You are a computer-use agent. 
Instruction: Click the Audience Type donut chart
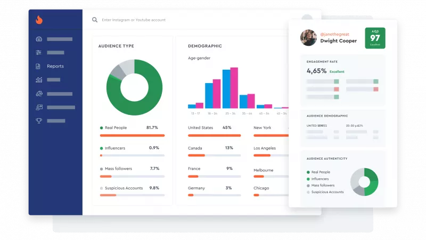(134, 87)
